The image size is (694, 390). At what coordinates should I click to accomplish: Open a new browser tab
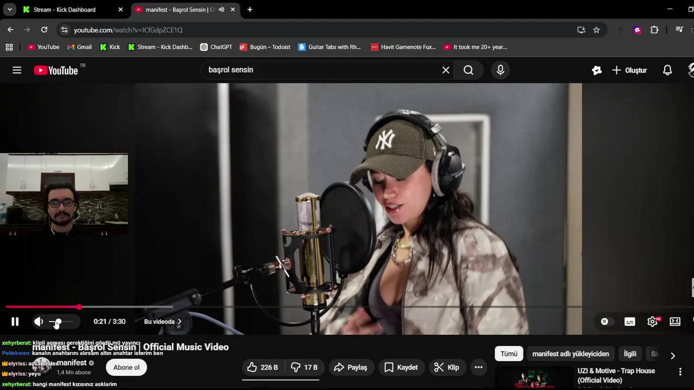[x=250, y=10]
